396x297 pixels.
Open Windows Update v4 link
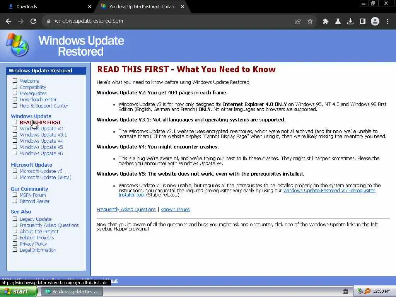click(41, 141)
